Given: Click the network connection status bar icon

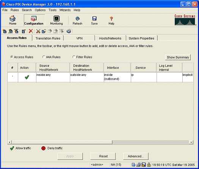Looking at the screenshot, I should [138, 165].
